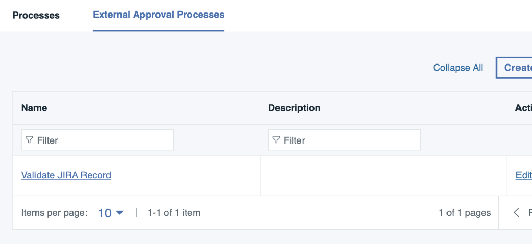Viewport: 532px width, 244px height.
Task: Click the '1-1 of 1 item' count
Action: [174, 213]
